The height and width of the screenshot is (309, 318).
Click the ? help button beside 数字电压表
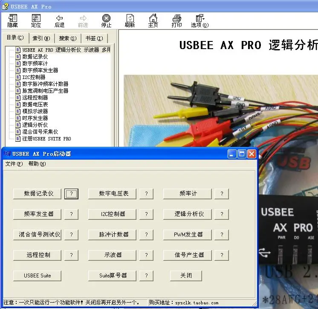pyautogui.click(x=147, y=194)
